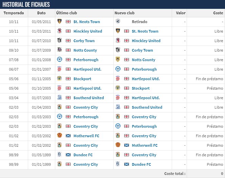The height and width of the screenshot is (178, 225).
Task: Open Stockport link in Nuevo club column
Action: [x=140, y=88]
